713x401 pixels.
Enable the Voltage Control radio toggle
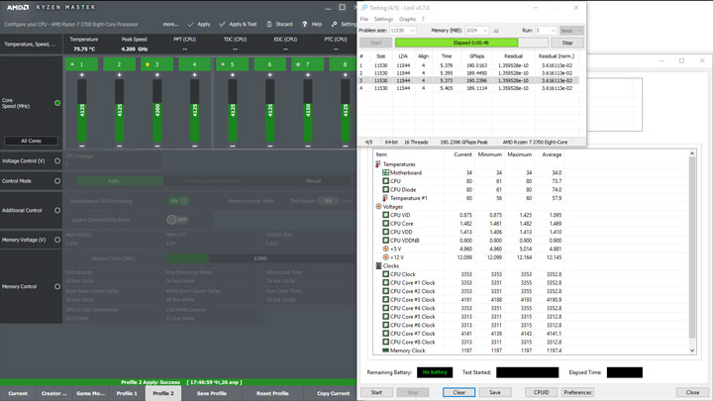click(57, 160)
